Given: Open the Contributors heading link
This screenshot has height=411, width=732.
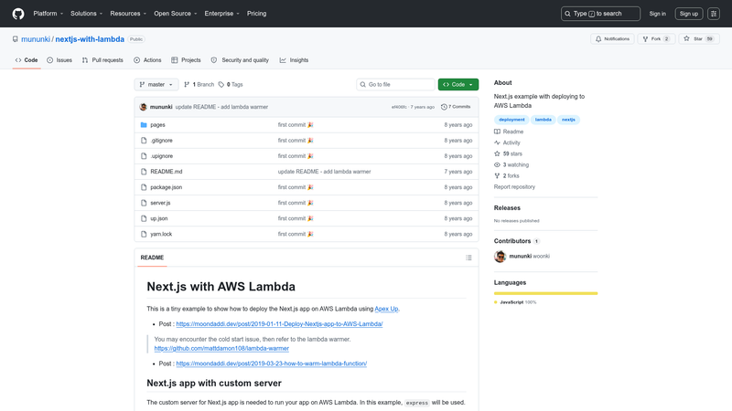Looking at the screenshot, I should click(x=517, y=241).
